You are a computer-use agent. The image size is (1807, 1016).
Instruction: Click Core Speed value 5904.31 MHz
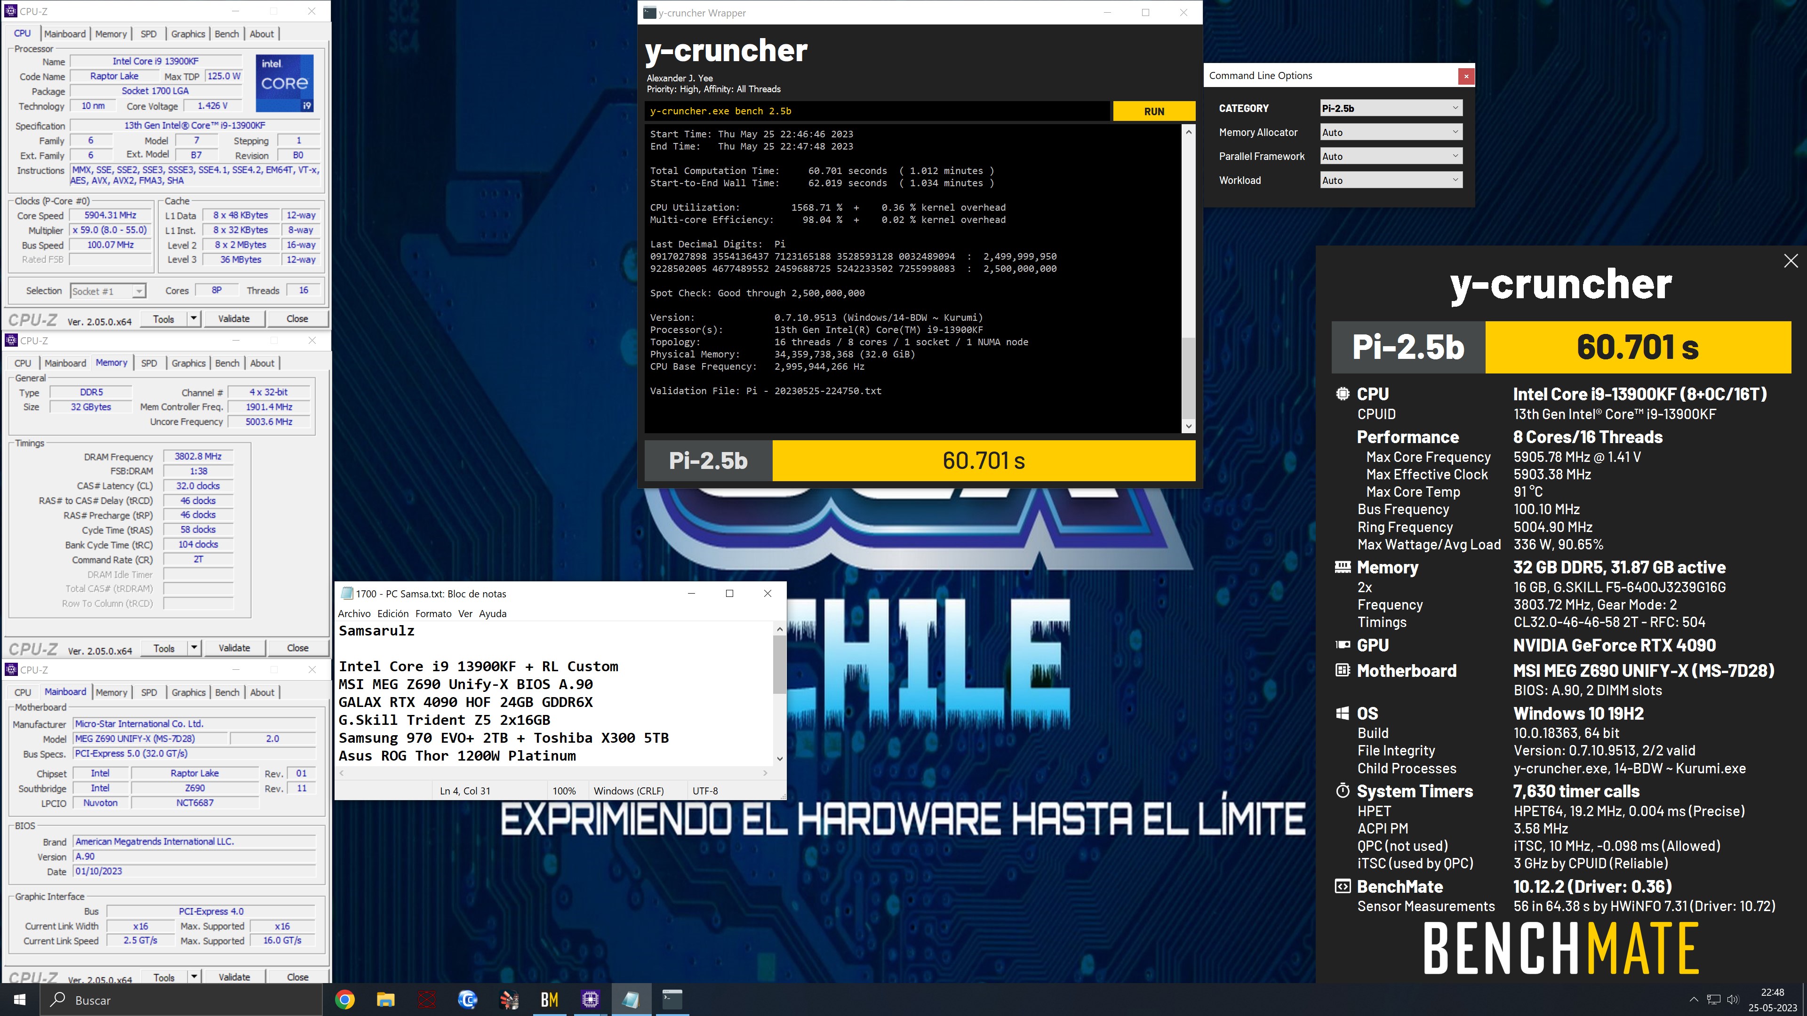point(110,215)
